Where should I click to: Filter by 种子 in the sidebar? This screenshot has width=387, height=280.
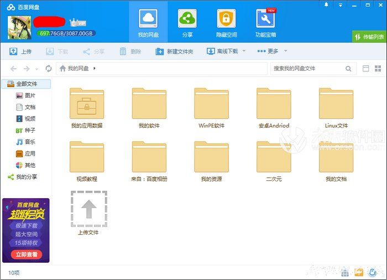click(x=26, y=130)
